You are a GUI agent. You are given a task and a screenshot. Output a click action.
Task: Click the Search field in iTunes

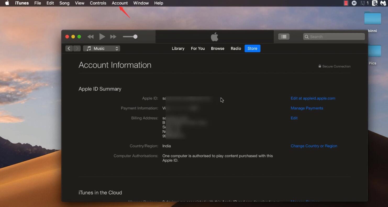tap(334, 37)
